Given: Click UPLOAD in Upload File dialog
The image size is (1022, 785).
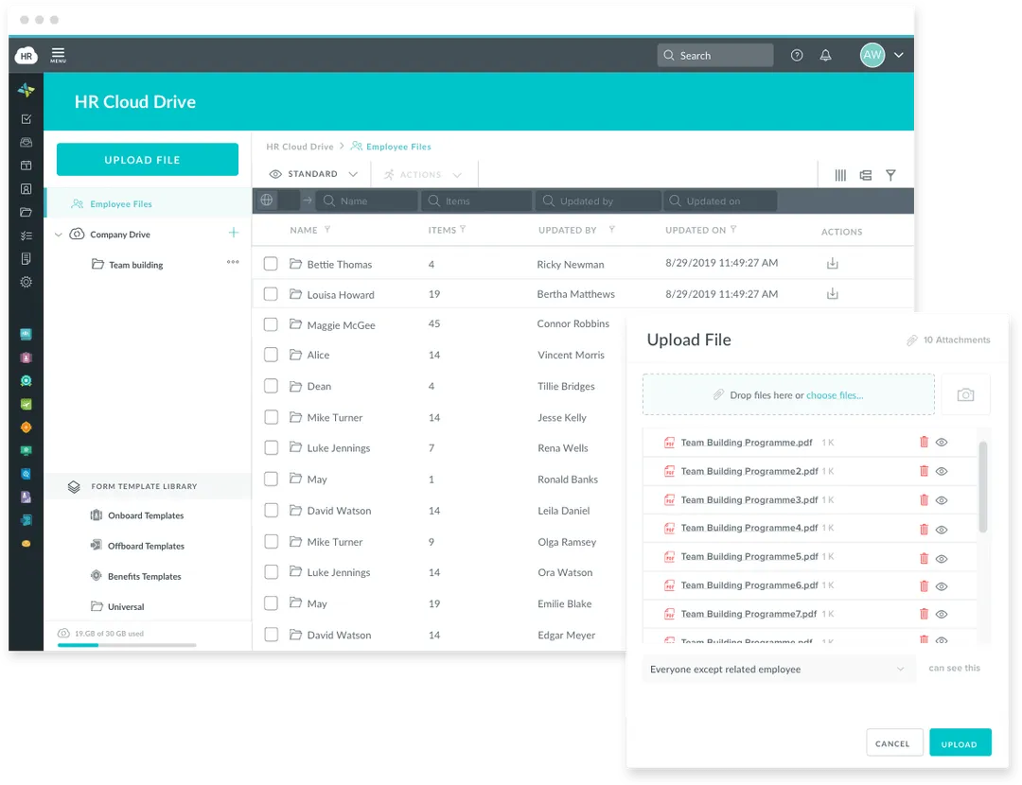Looking at the screenshot, I should (x=960, y=742).
